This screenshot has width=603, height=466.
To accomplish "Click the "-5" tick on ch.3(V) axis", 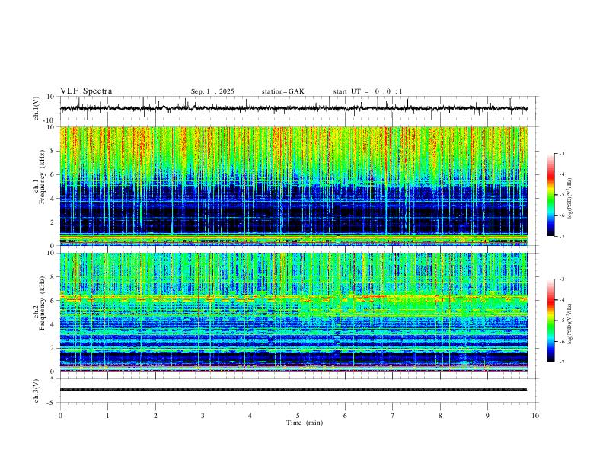I will 52,403.
